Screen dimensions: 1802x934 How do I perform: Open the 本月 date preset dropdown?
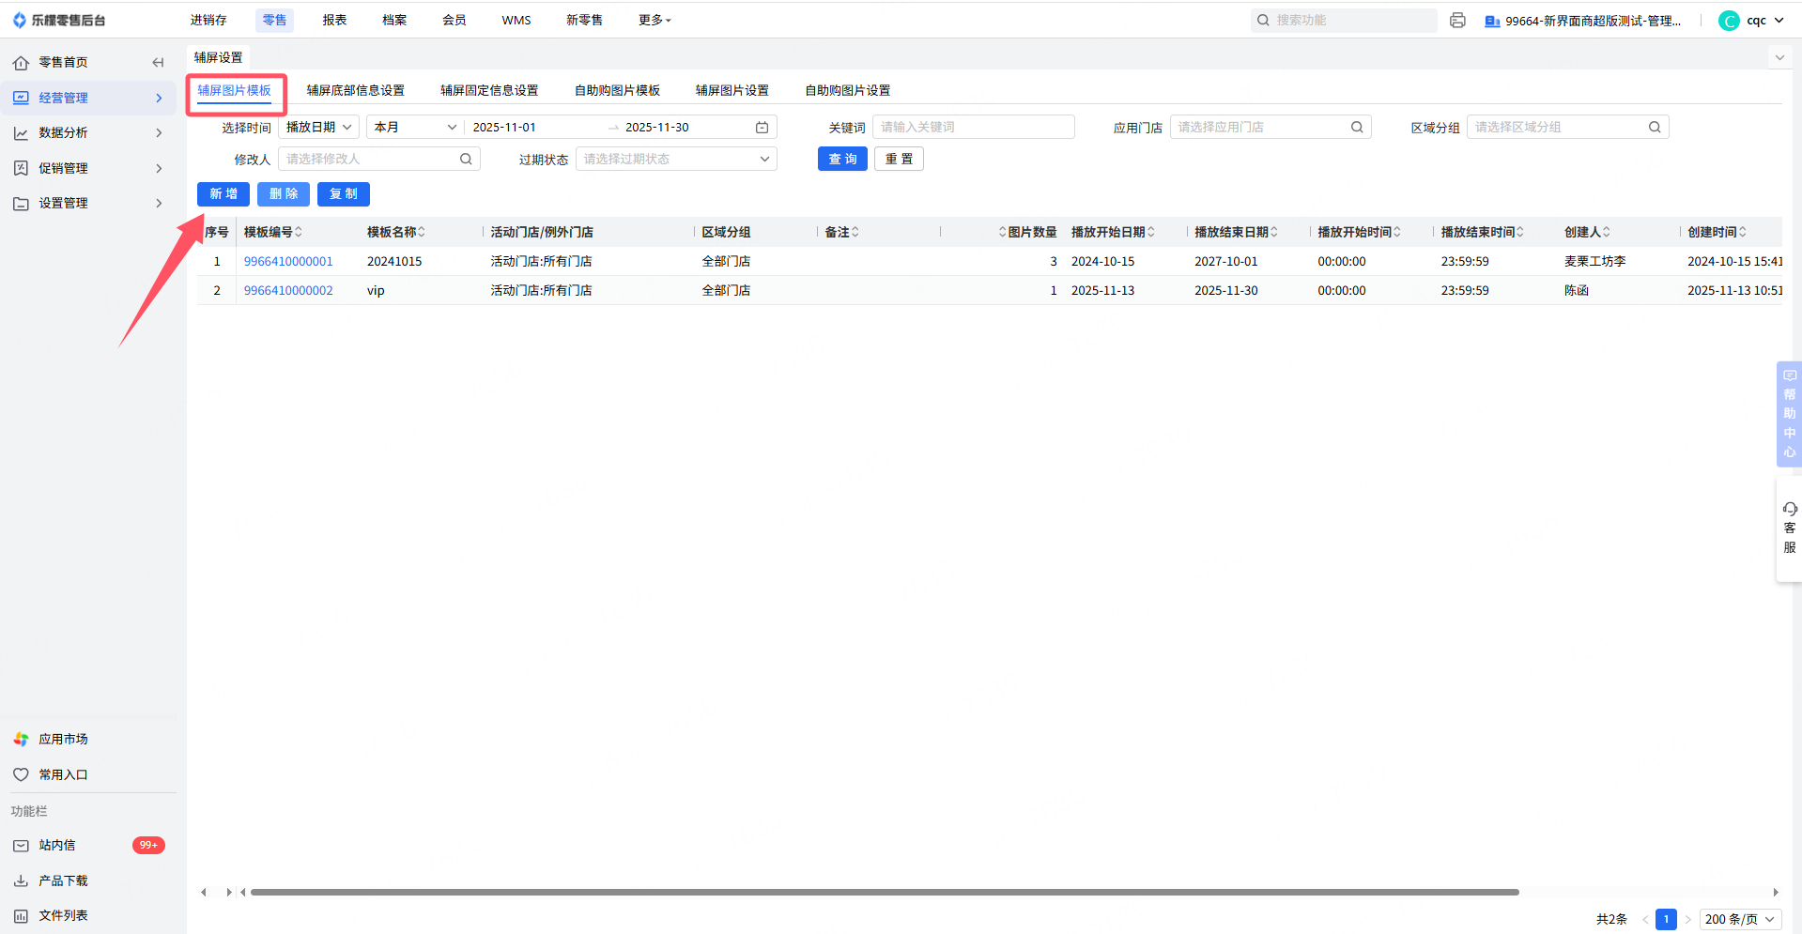point(415,127)
